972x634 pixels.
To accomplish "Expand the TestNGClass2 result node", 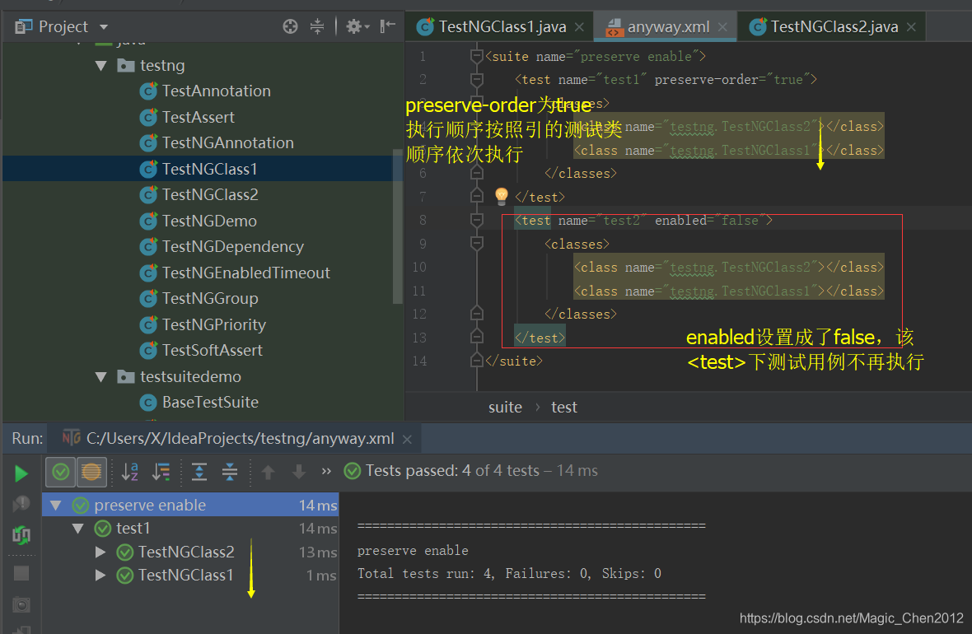I will (100, 552).
